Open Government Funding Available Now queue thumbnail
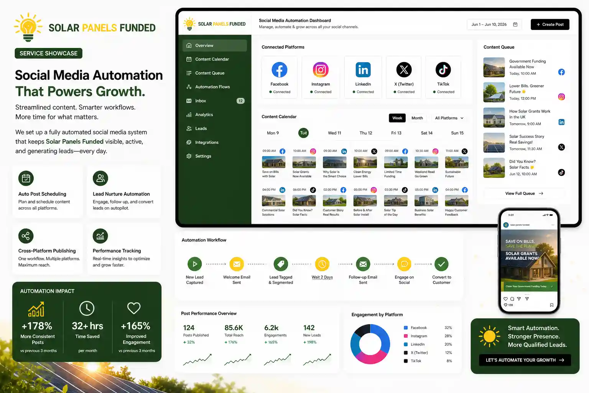Viewport: 589px width, 393px height. [494, 67]
